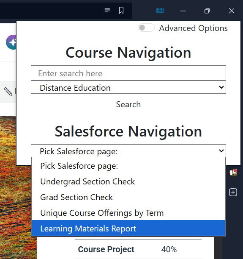Click the purple sparkle assistant icon
This screenshot has height=259, width=243.
pos(11,42)
